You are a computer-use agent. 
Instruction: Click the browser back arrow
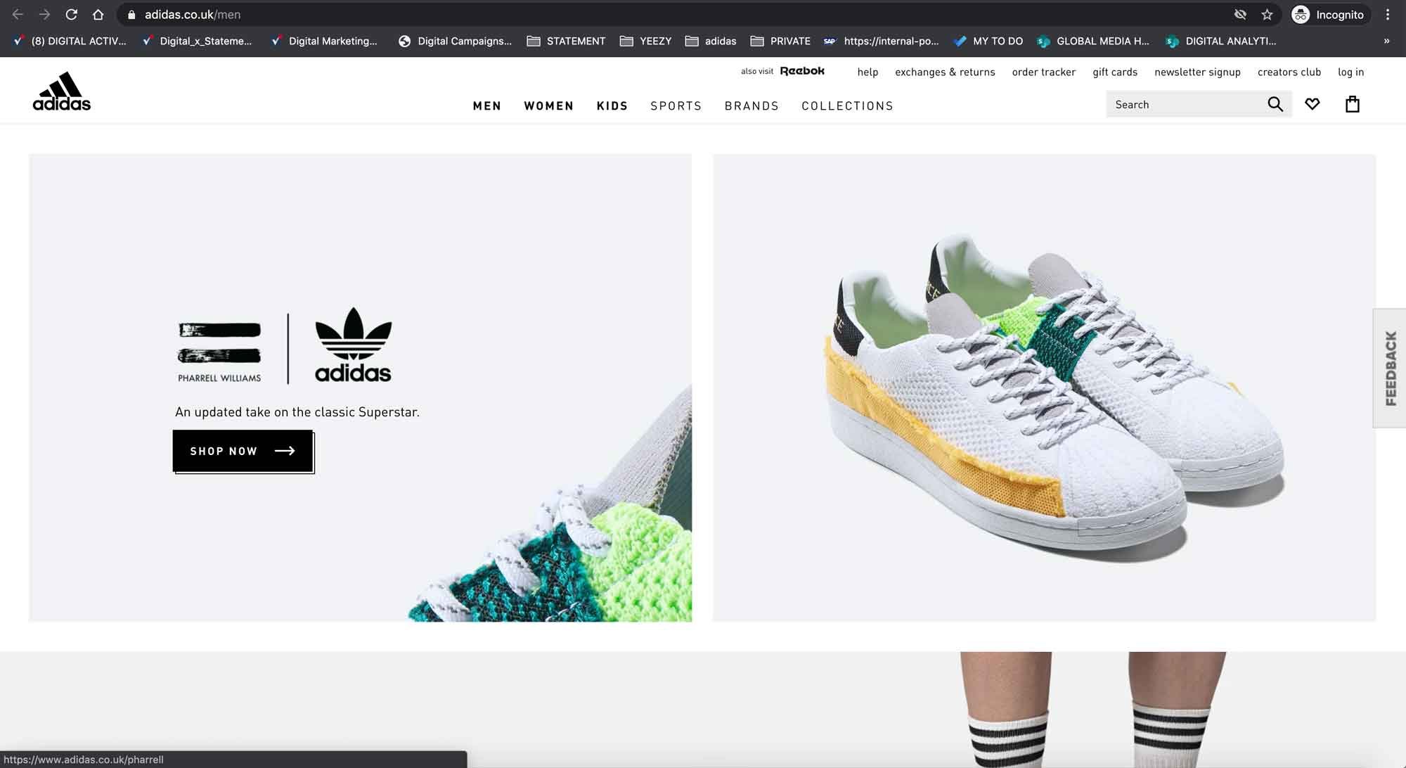point(18,15)
